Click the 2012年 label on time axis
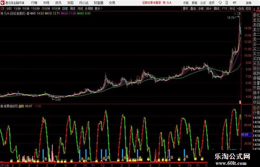260x167 pixels. [5, 165]
